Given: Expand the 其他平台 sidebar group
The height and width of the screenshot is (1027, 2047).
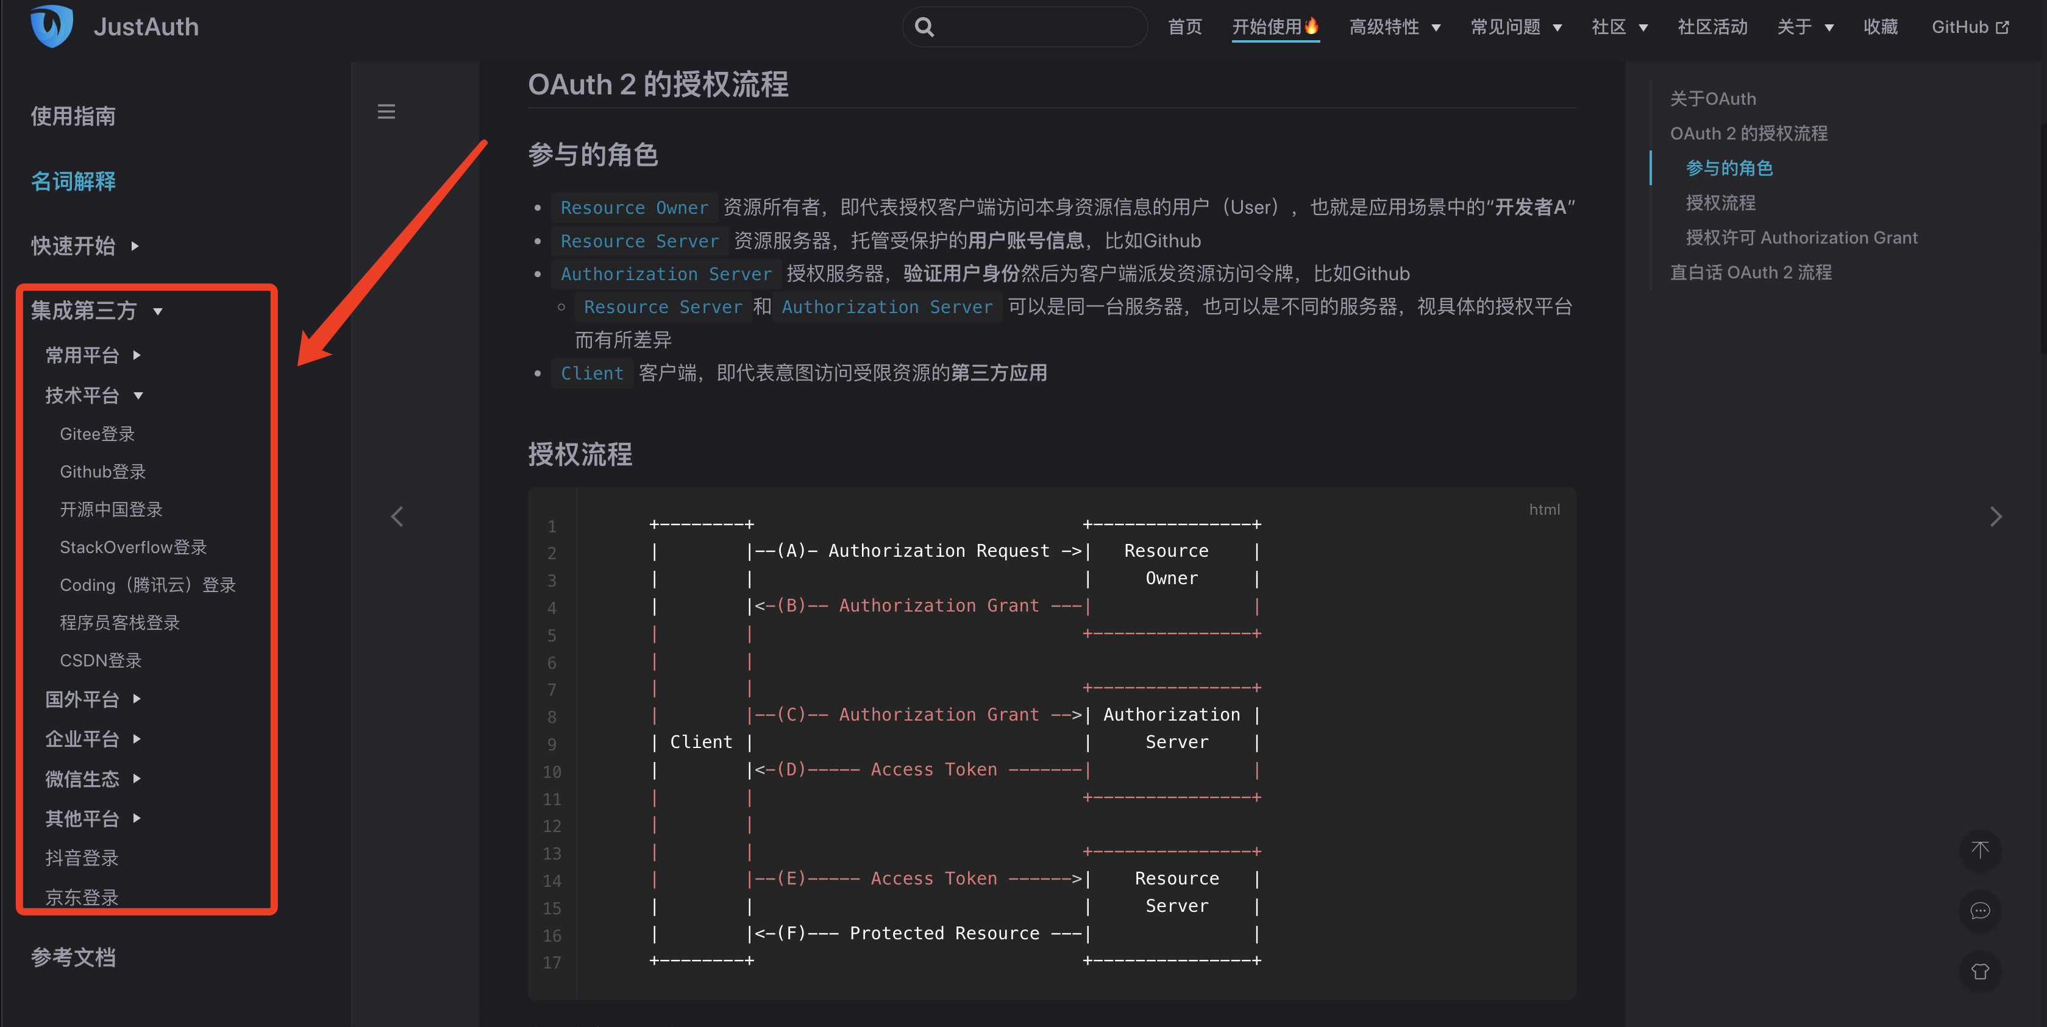Looking at the screenshot, I should tap(93, 818).
